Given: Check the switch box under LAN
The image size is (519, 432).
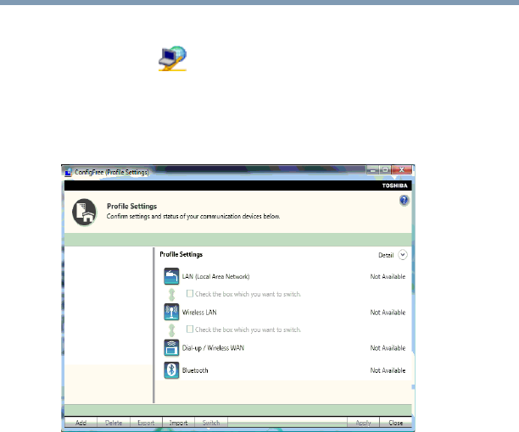Looking at the screenshot, I should coord(190,294).
